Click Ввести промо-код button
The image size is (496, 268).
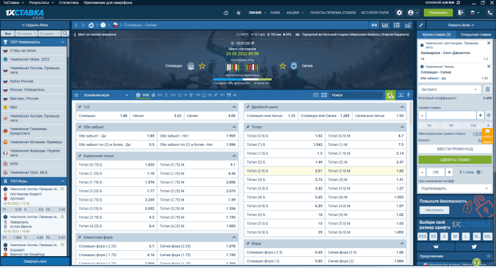[x=455, y=150]
